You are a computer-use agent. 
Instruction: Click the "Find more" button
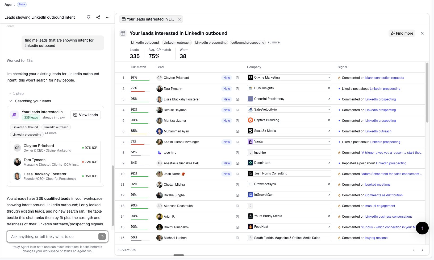[402, 33]
